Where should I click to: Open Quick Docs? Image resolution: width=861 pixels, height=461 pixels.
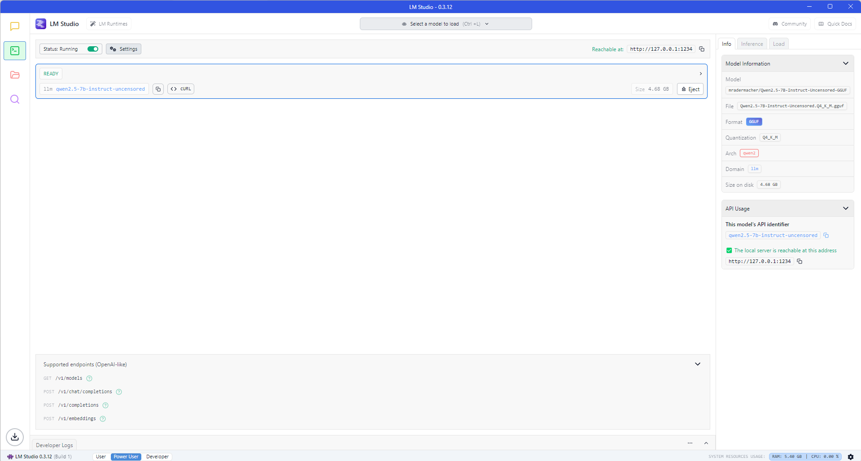[x=835, y=24]
